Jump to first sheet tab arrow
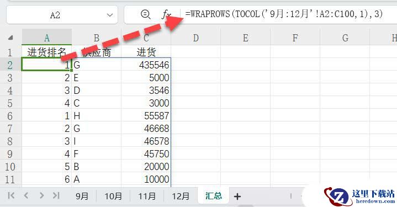397x207 pixels. [11, 195]
